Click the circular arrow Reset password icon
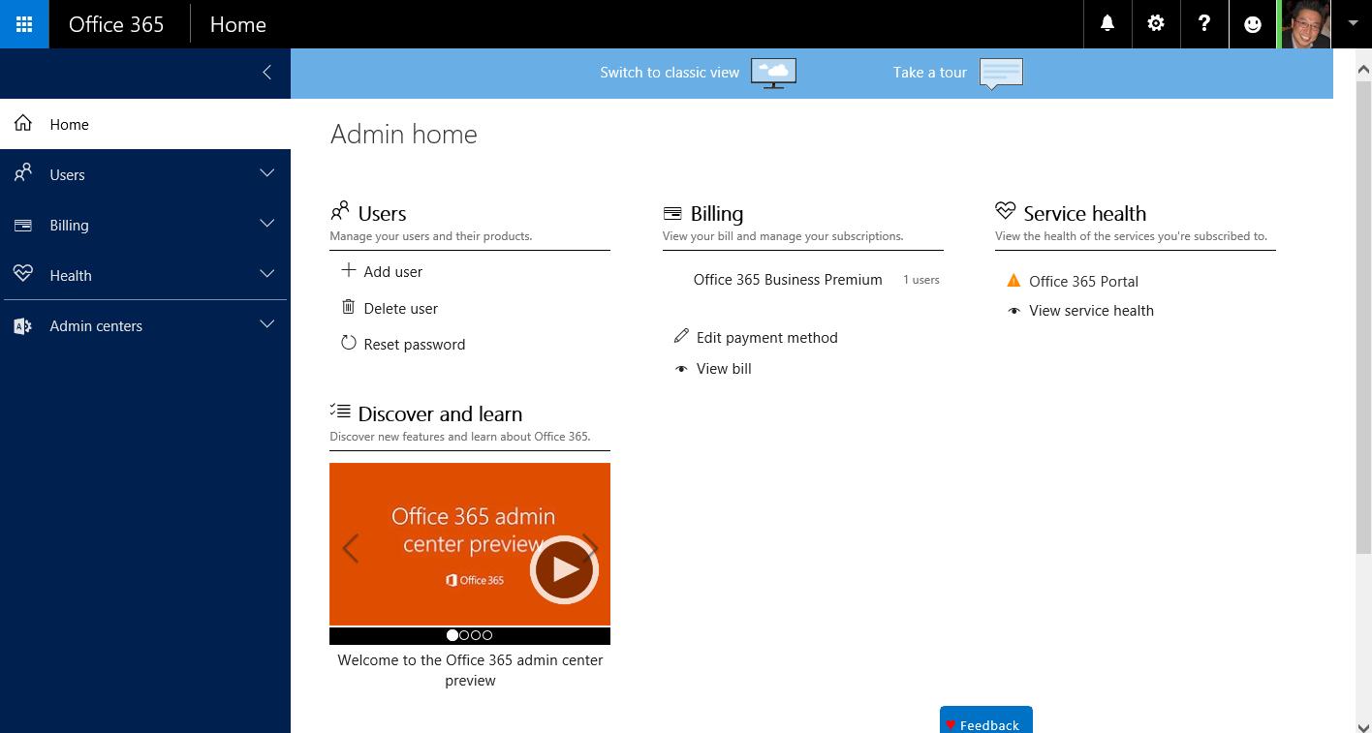The width and height of the screenshot is (1372, 733). point(349,343)
